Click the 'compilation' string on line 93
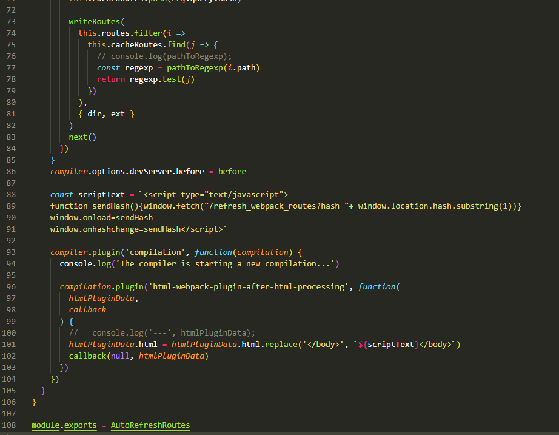 (155, 252)
